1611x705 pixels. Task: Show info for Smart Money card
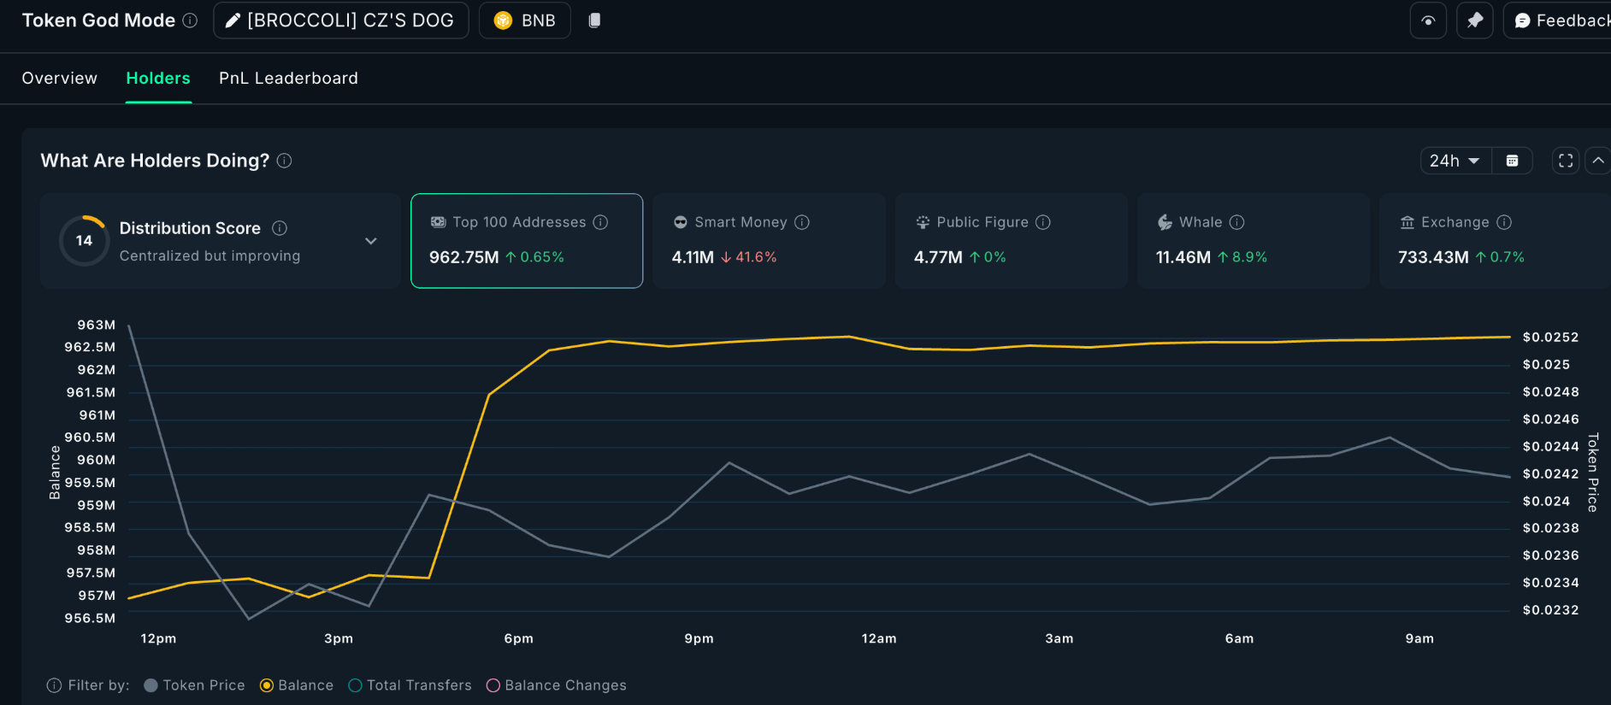[802, 222]
